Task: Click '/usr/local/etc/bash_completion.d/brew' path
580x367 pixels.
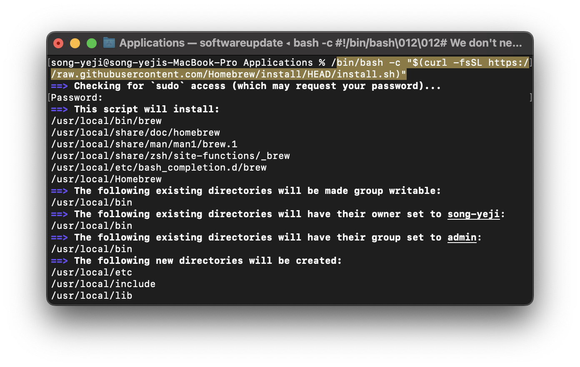Action: [159, 167]
